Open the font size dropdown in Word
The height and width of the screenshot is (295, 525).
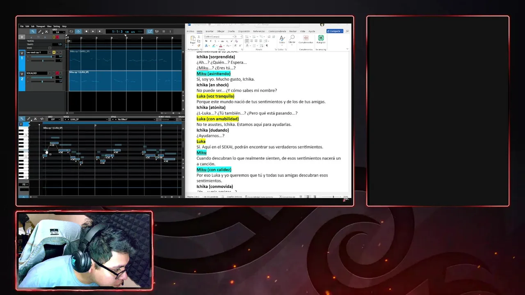[x=239, y=36]
